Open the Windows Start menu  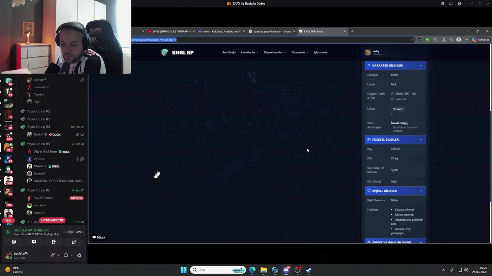pos(183,270)
